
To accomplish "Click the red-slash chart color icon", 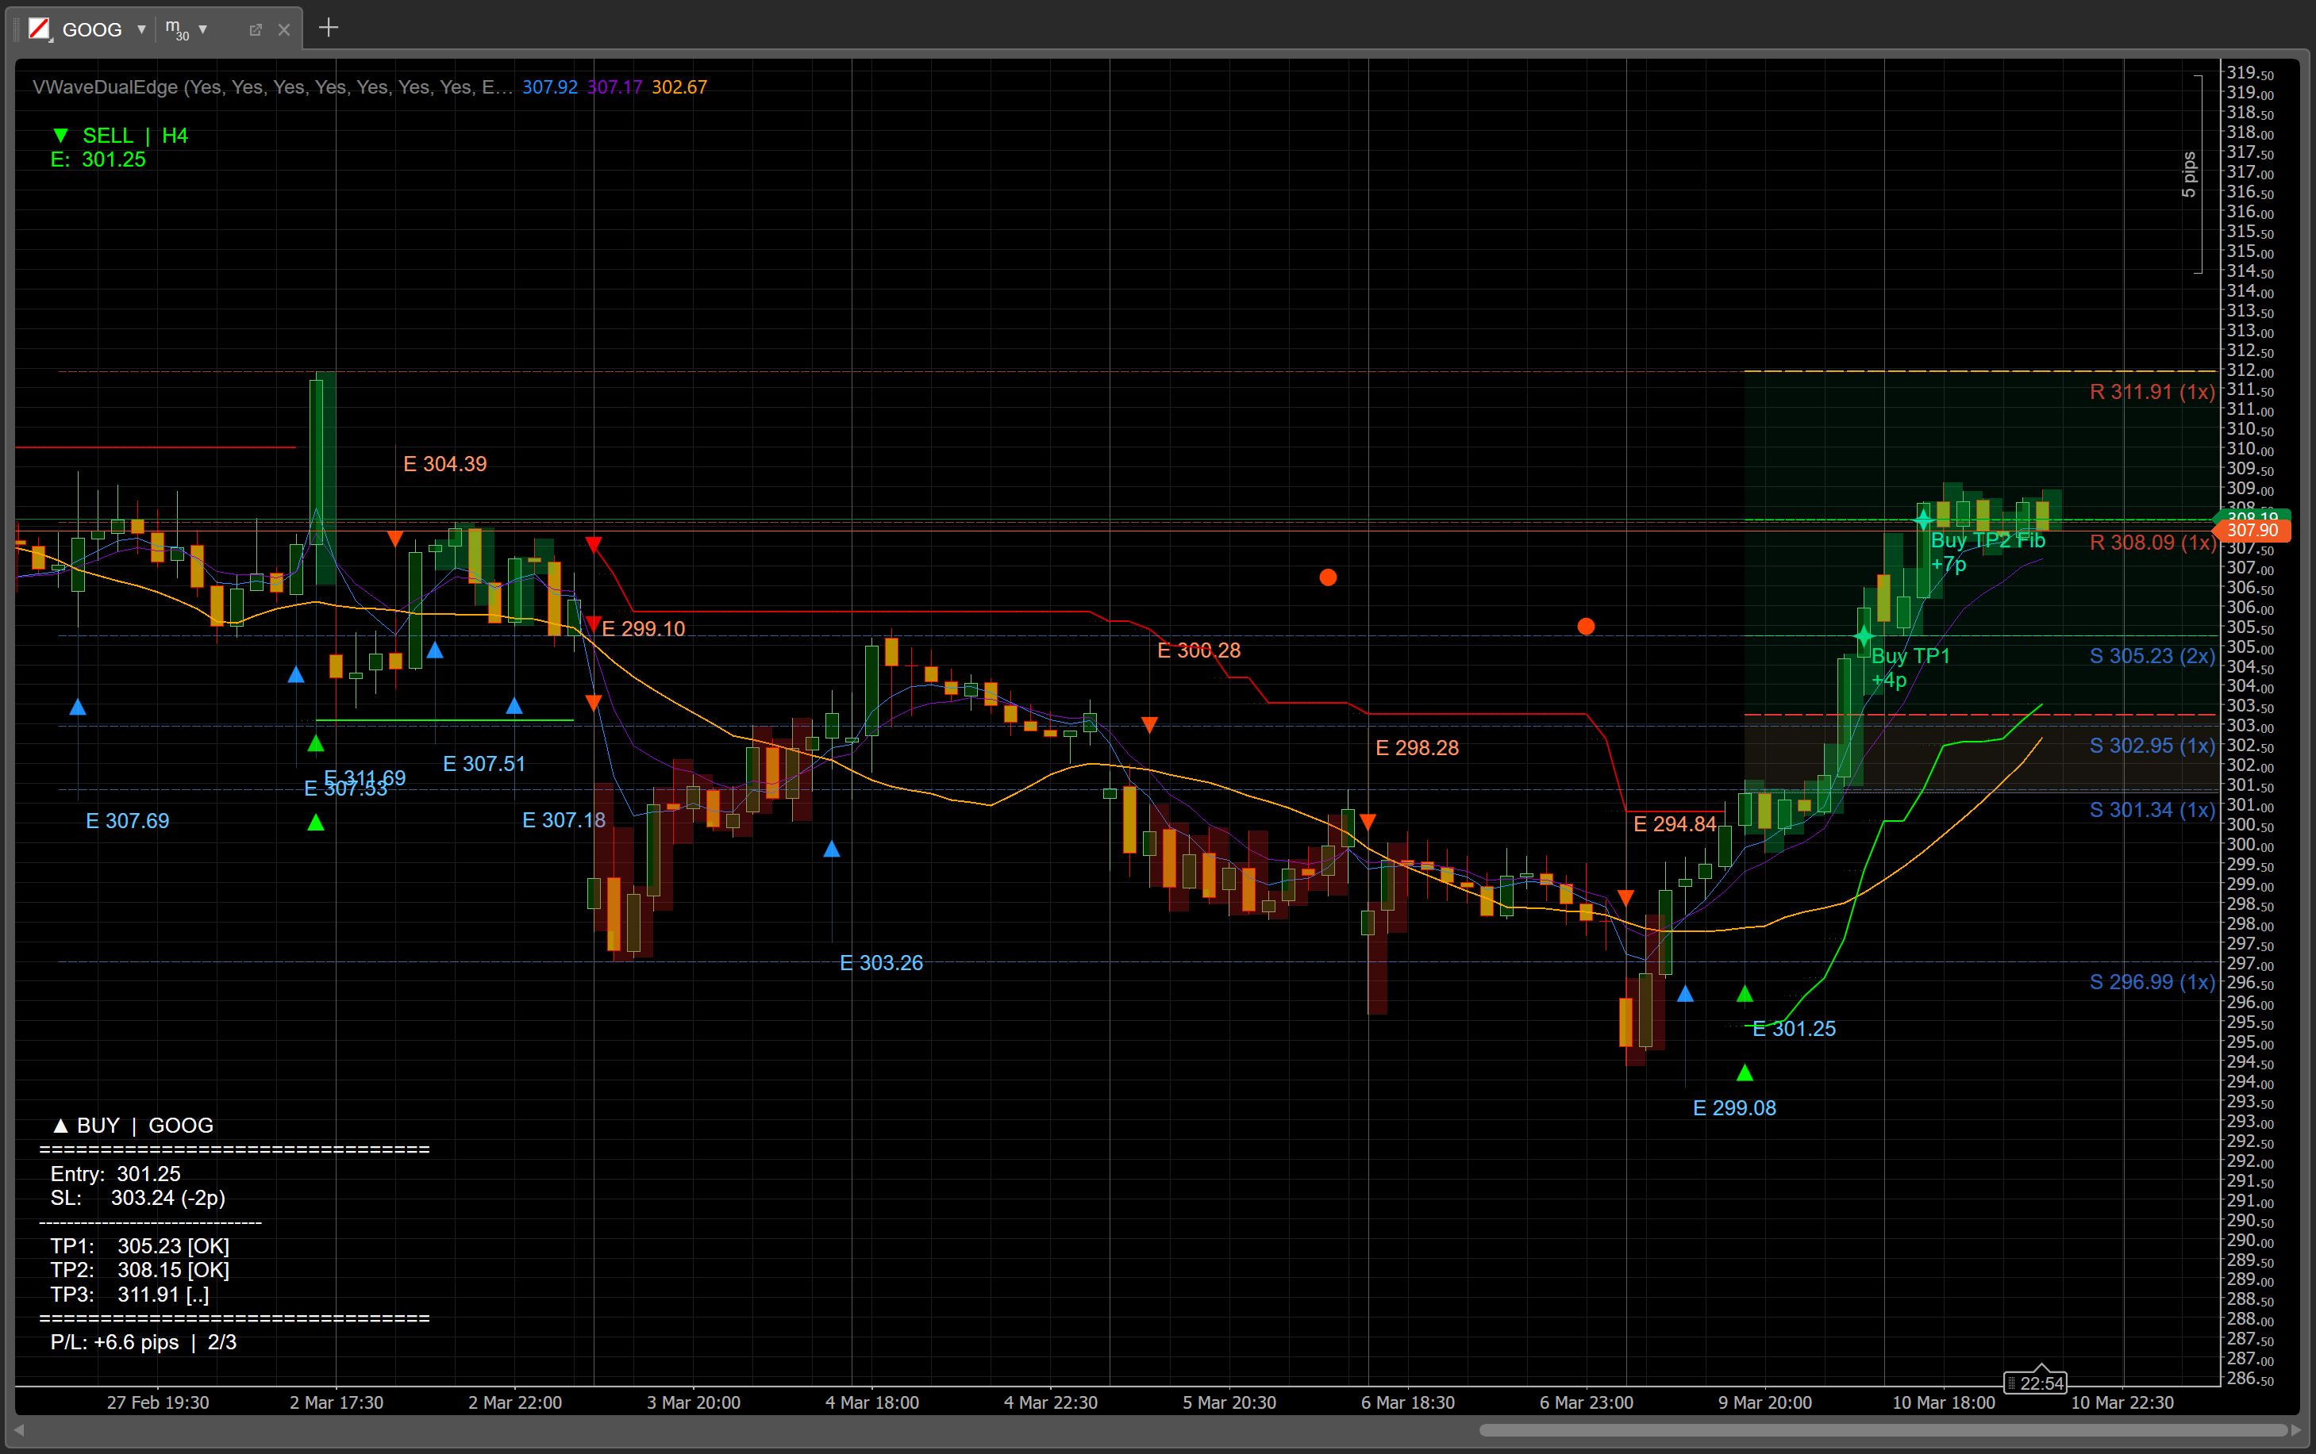I will (38, 29).
